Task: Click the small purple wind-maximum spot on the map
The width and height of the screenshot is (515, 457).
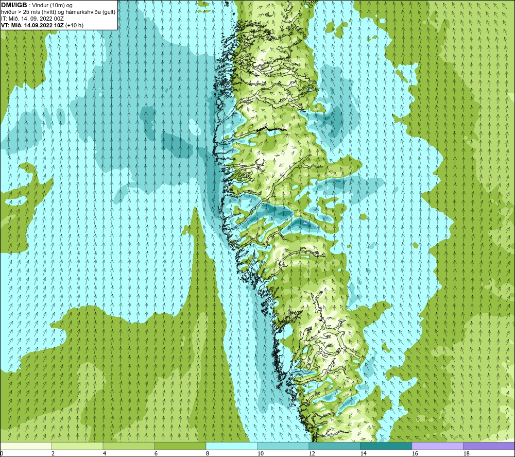Action: pyautogui.click(x=305, y=224)
